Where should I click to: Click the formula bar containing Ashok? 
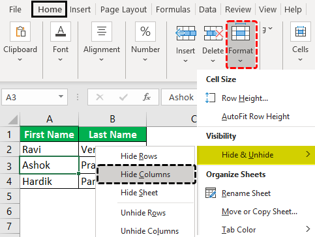coord(179,97)
